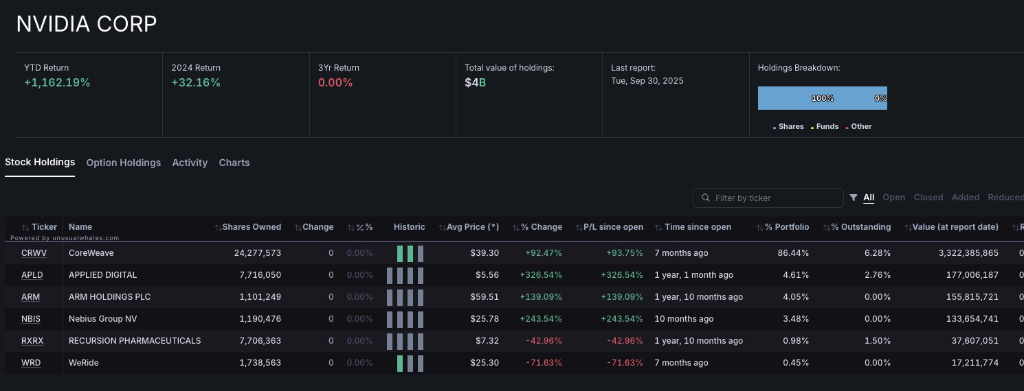This screenshot has height=391, width=1024.
Task: Click the search magnifier icon
Action: pyautogui.click(x=705, y=198)
